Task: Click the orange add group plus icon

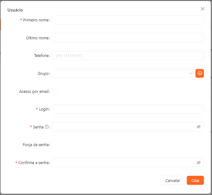Action: pos(200,73)
